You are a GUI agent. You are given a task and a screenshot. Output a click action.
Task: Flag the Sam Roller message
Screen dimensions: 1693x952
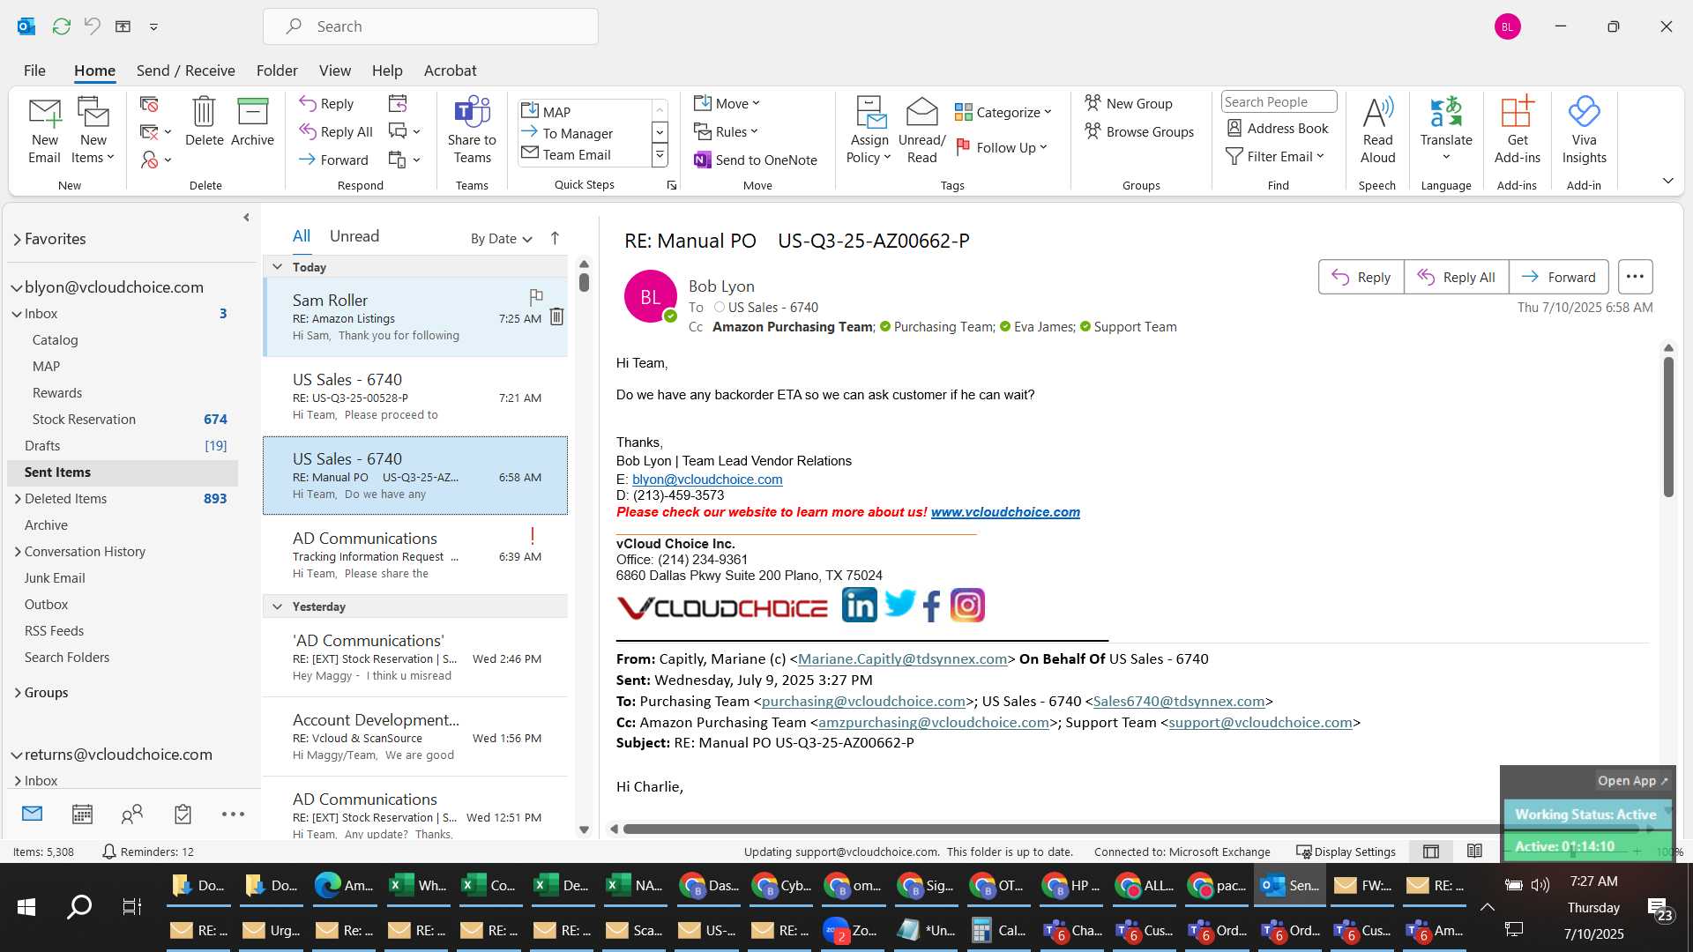pyautogui.click(x=535, y=297)
